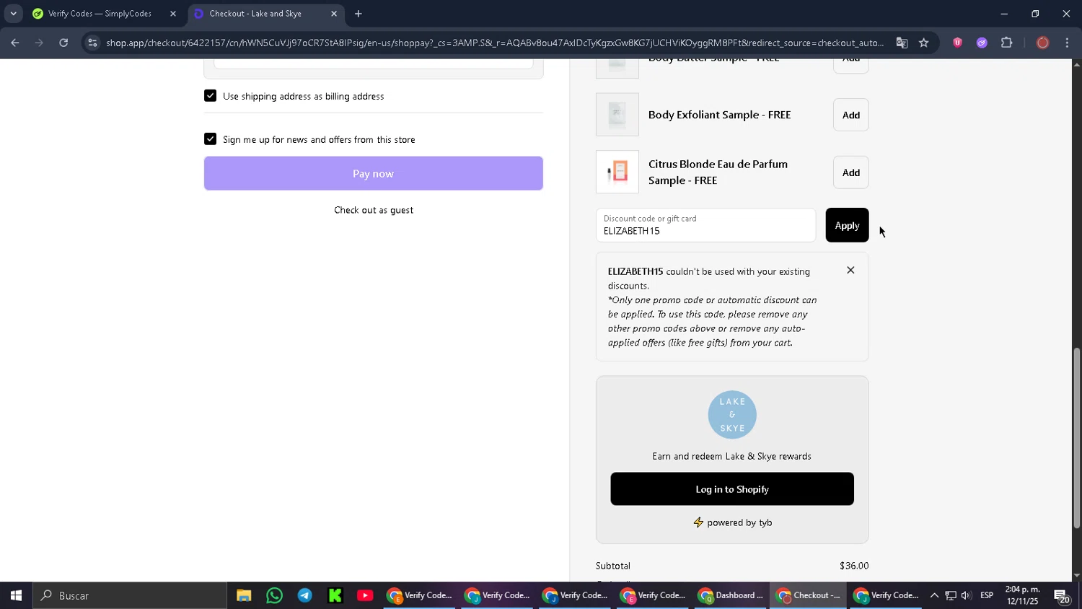Image resolution: width=1082 pixels, height=609 pixels.
Task: Apply the ELIZABETH15 discount code
Action: [847, 226]
